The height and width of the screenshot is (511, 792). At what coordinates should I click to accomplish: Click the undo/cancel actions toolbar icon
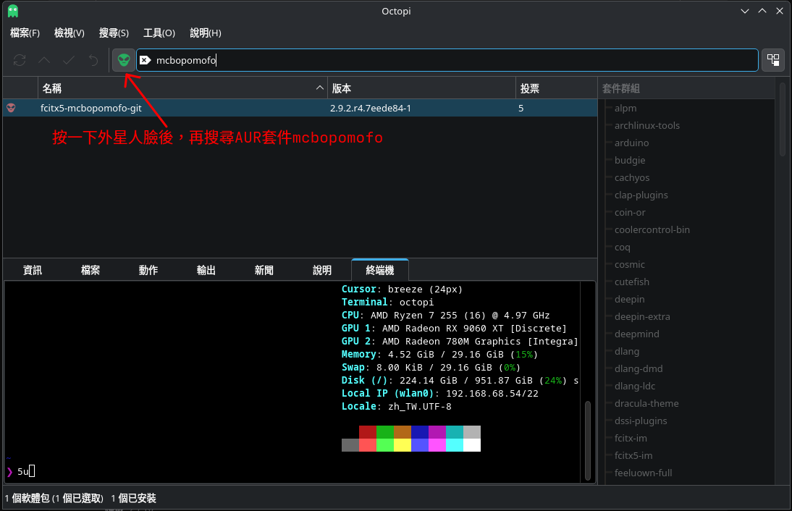click(93, 61)
